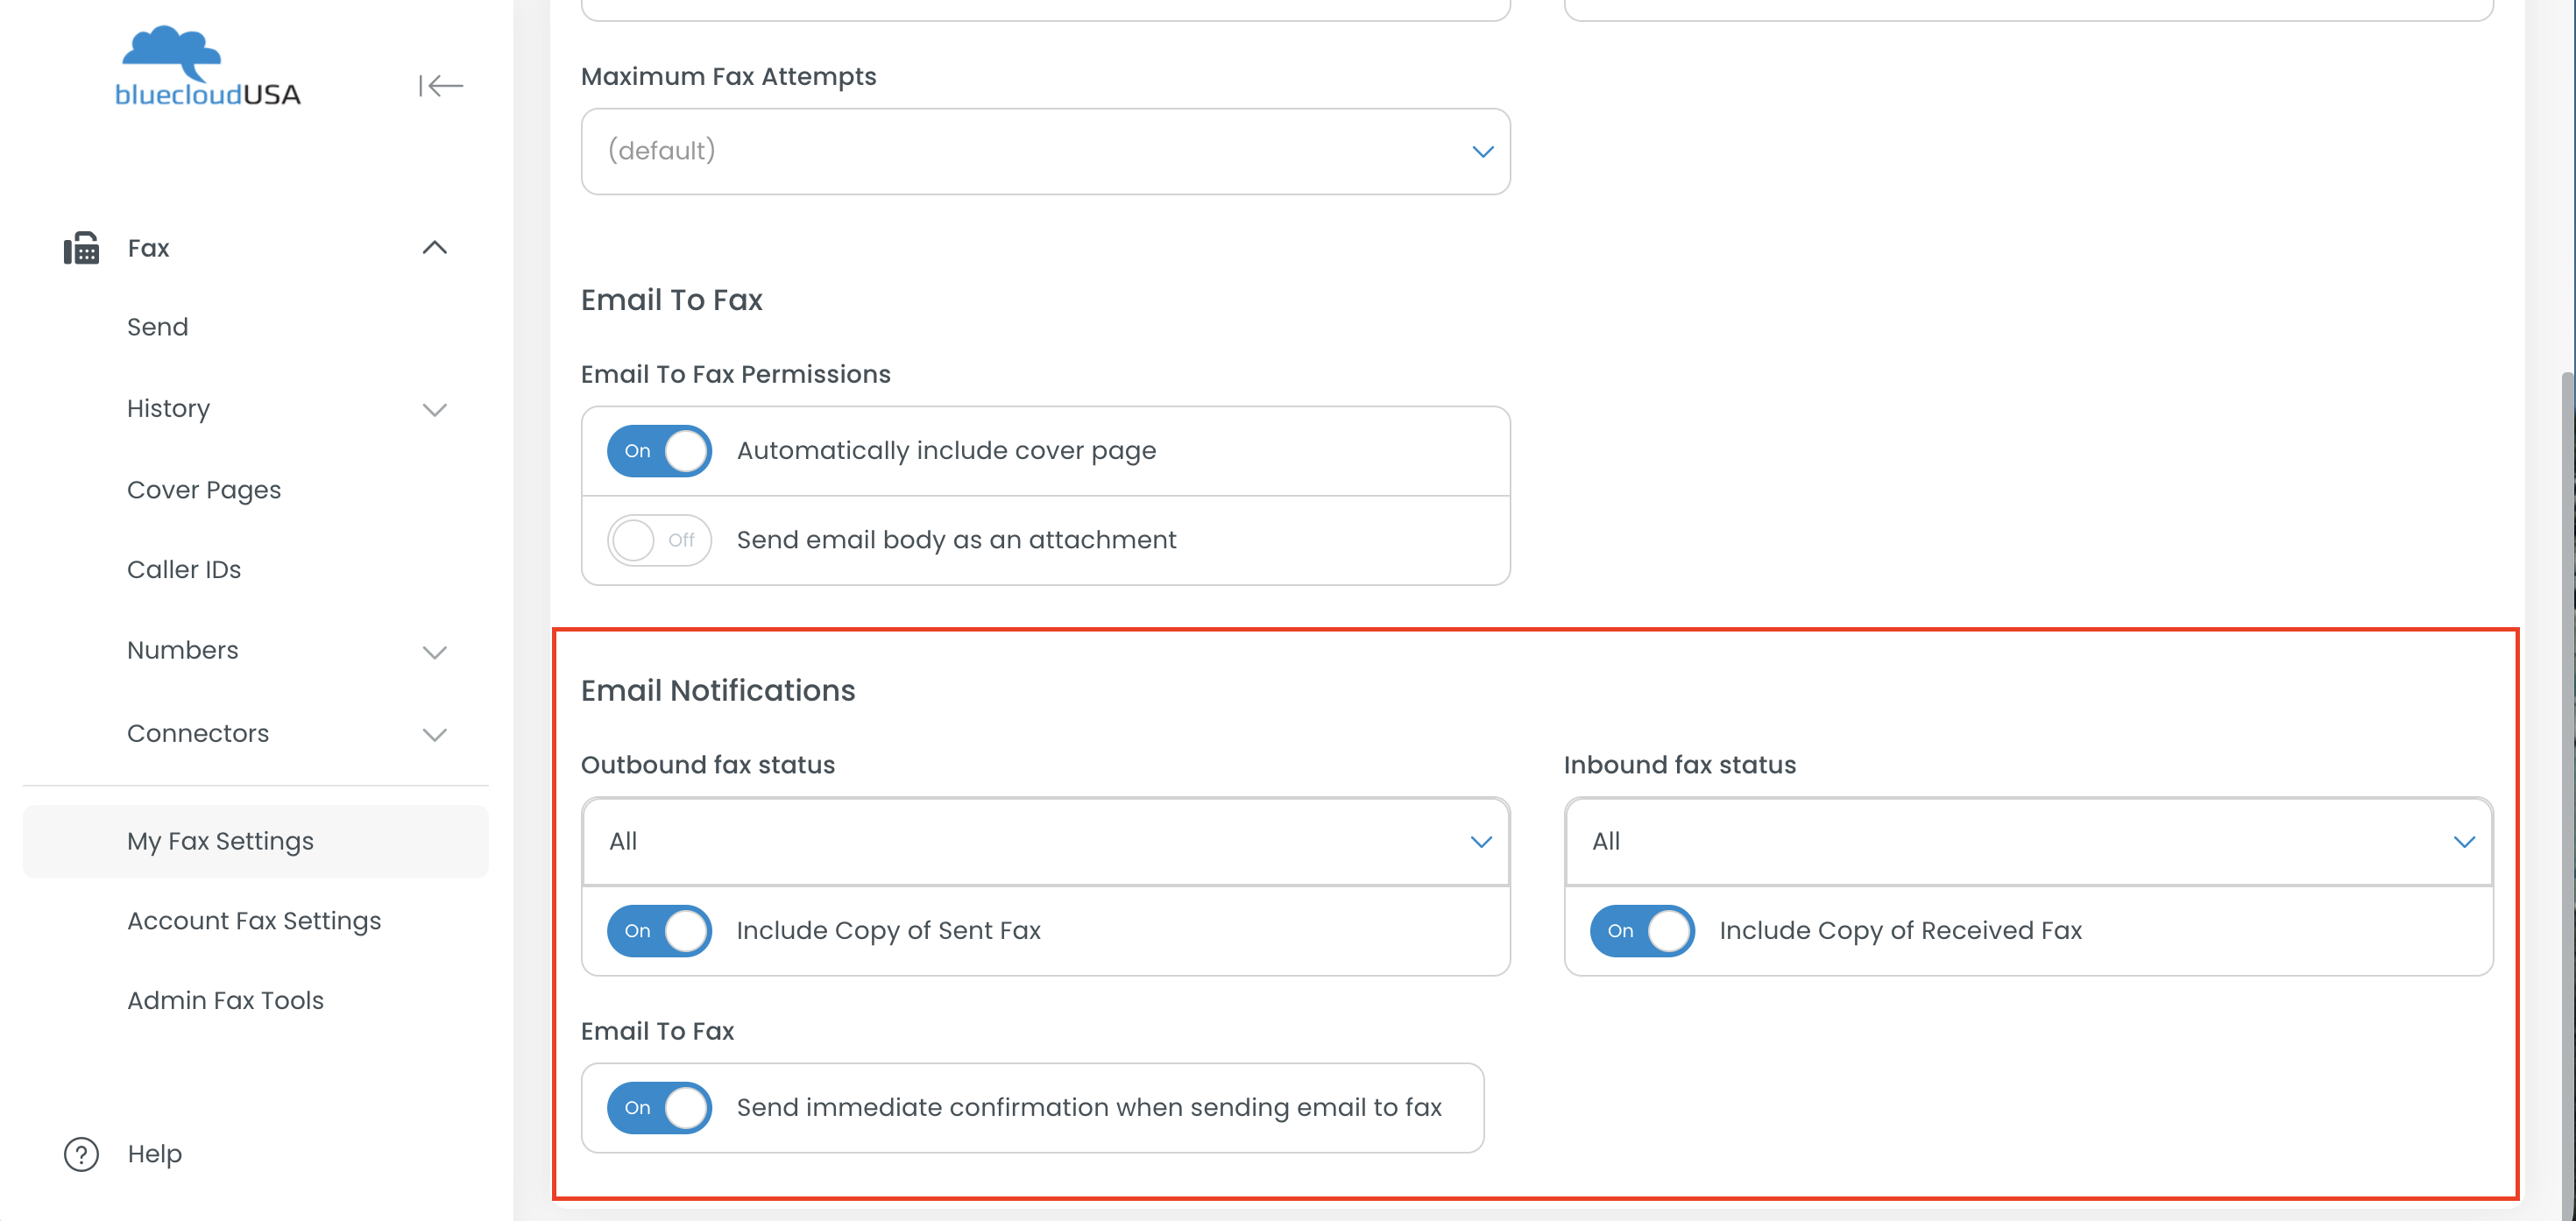The height and width of the screenshot is (1221, 2576).
Task: Disable Automatically include cover page toggle
Action: click(x=659, y=451)
